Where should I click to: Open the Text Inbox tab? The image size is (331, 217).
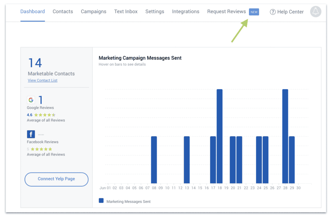point(126,11)
